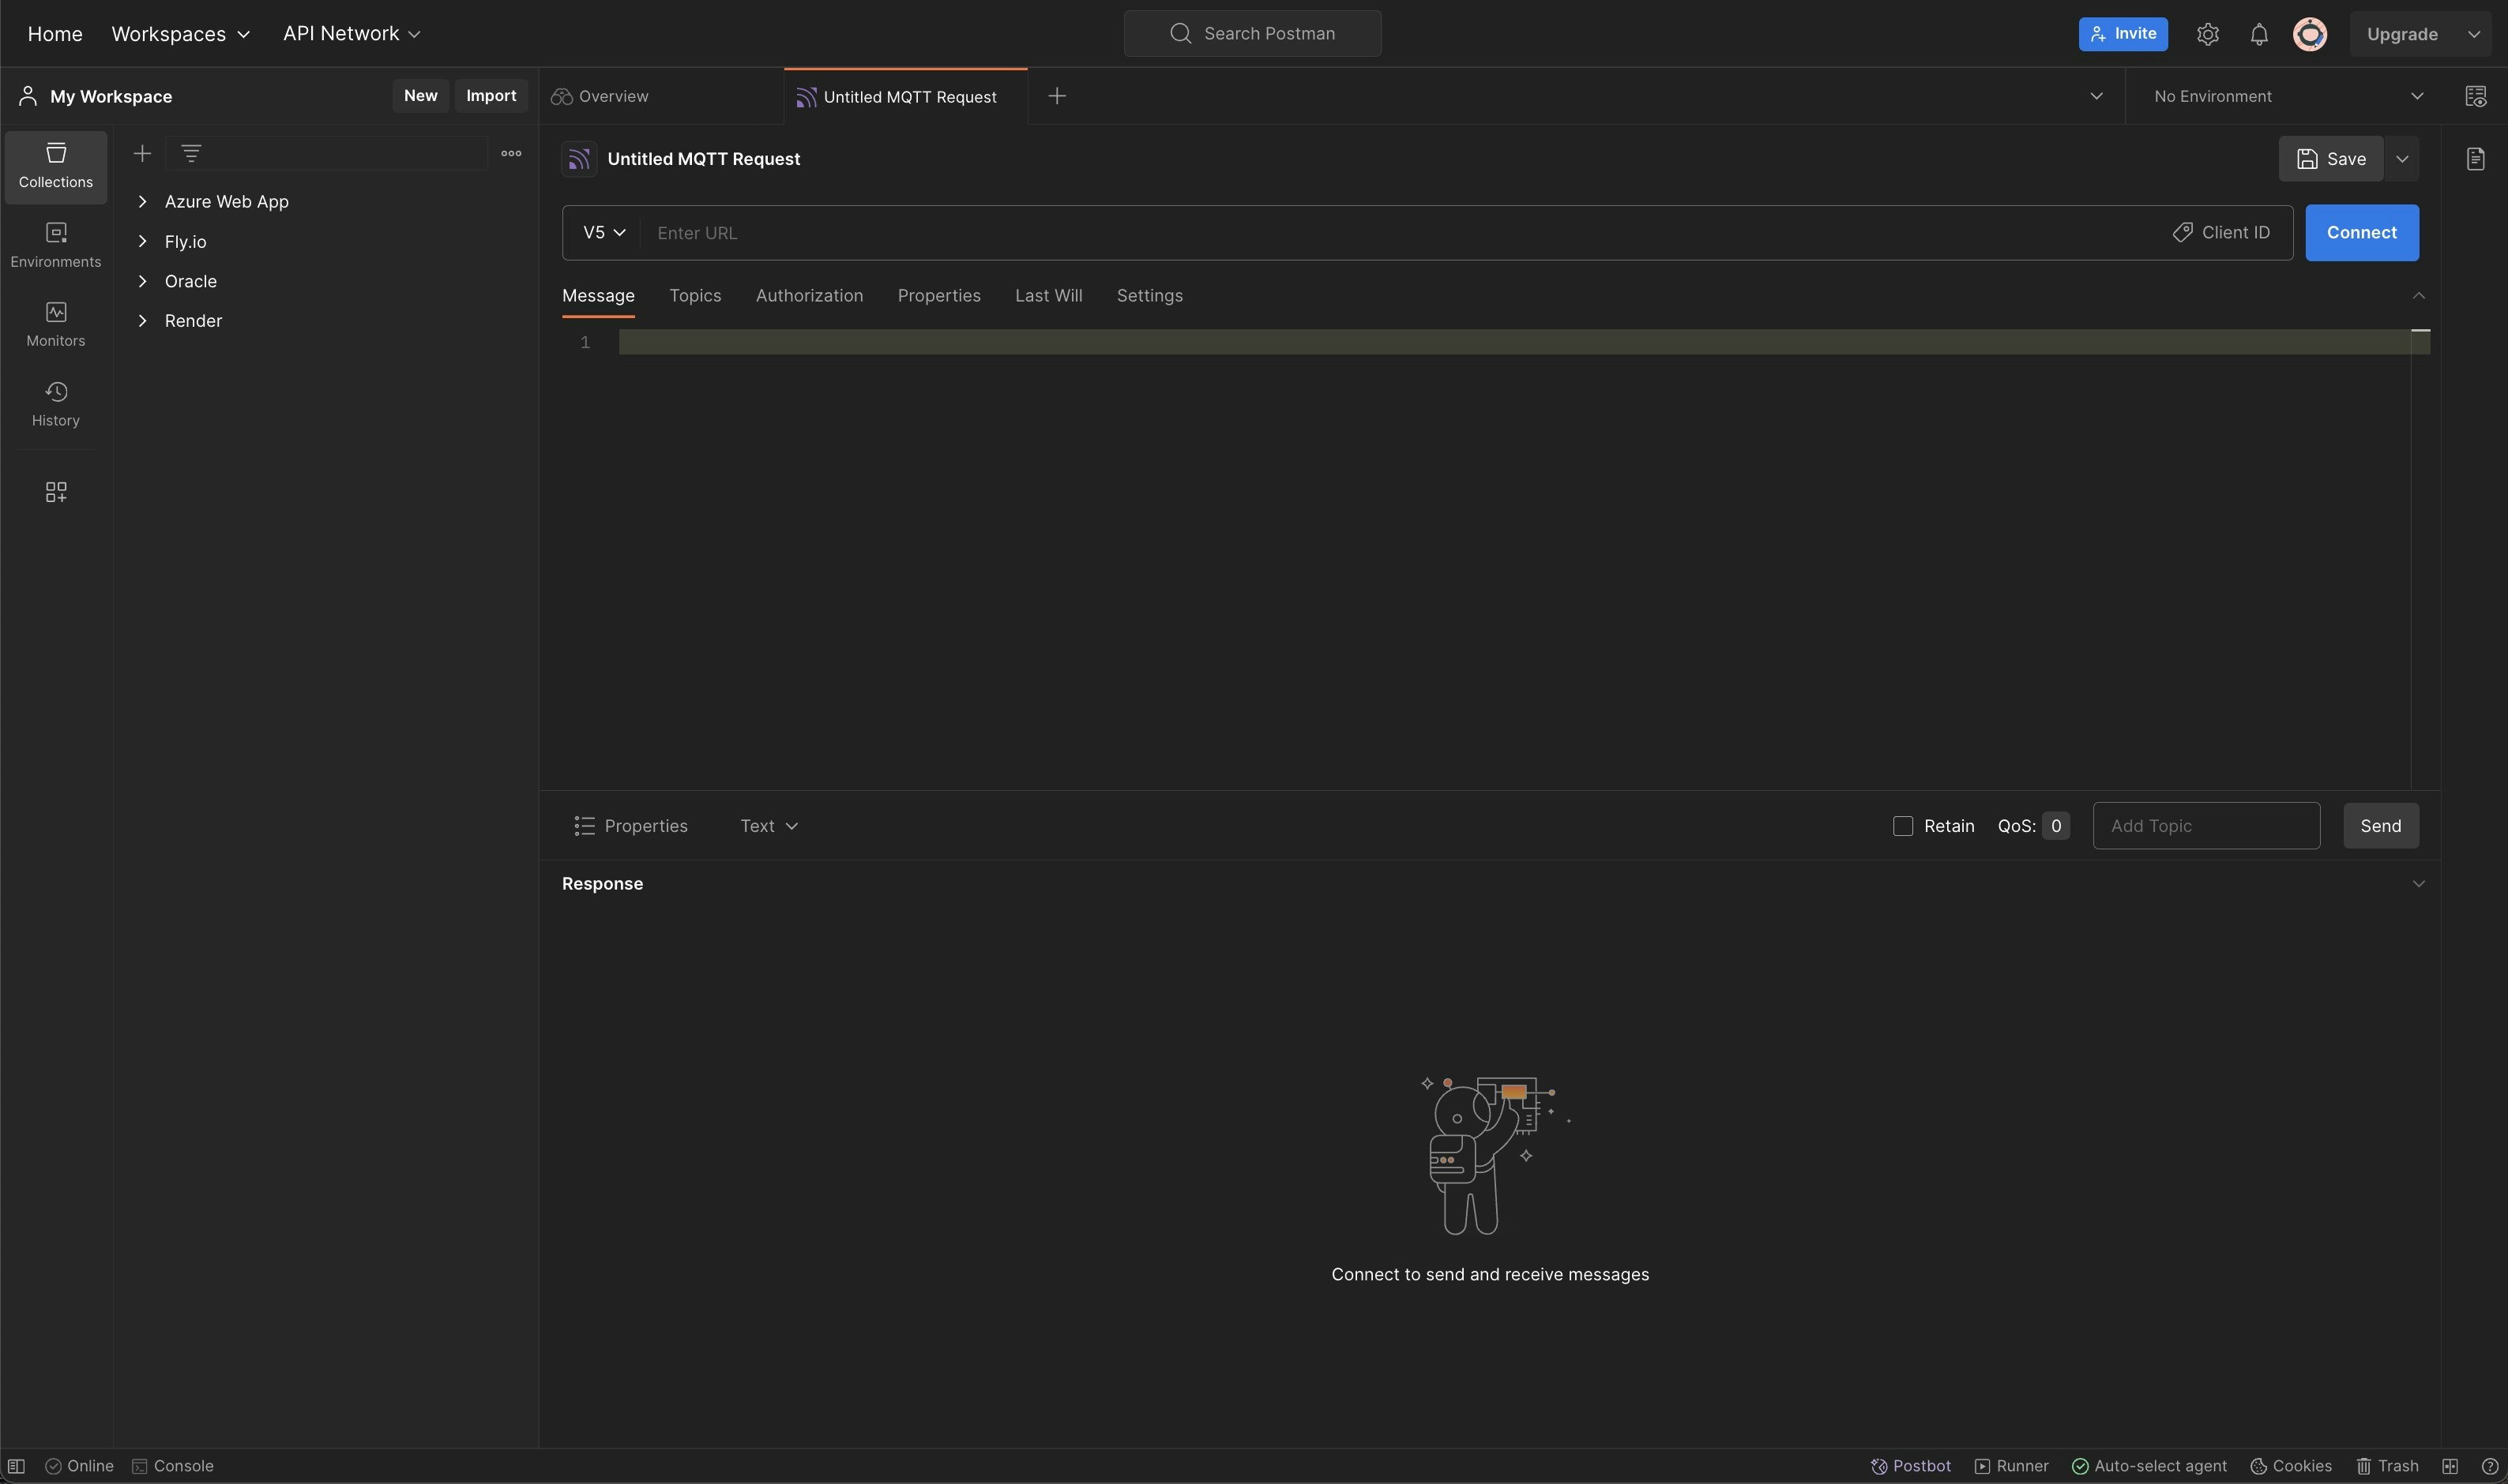Click the Import button
The width and height of the screenshot is (2508, 1484).
click(491, 96)
